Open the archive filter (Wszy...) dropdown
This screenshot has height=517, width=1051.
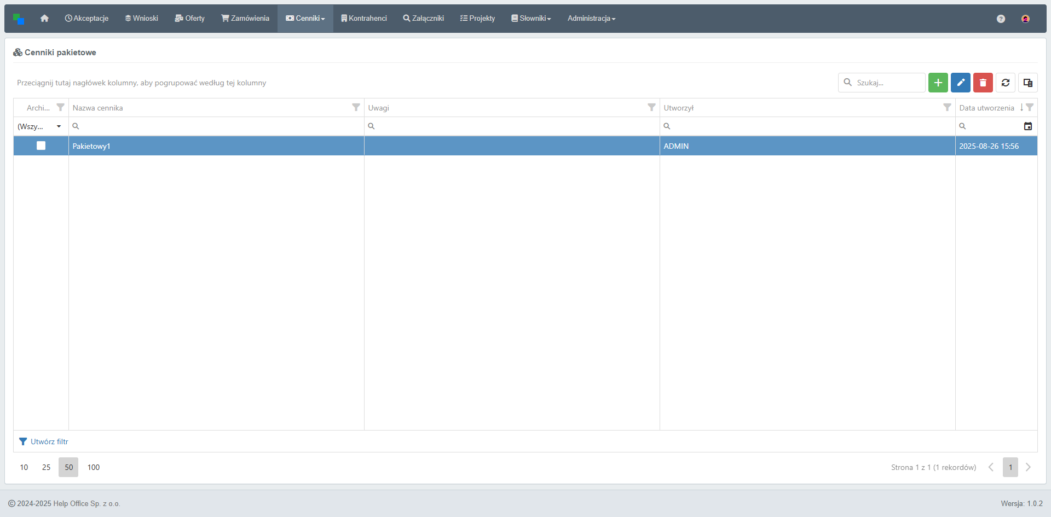tap(40, 126)
